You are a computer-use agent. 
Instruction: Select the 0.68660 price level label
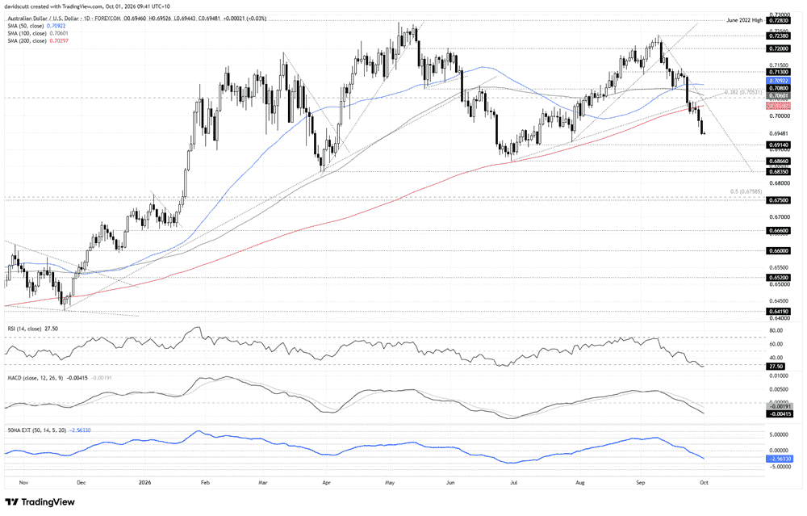click(778, 162)
